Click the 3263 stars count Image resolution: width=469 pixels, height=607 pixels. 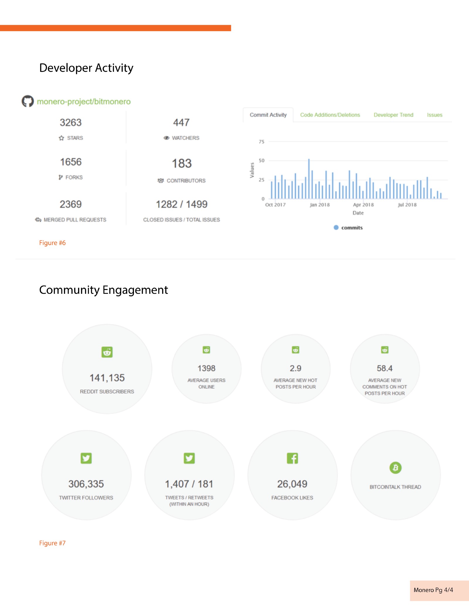[x=71, y=122]
